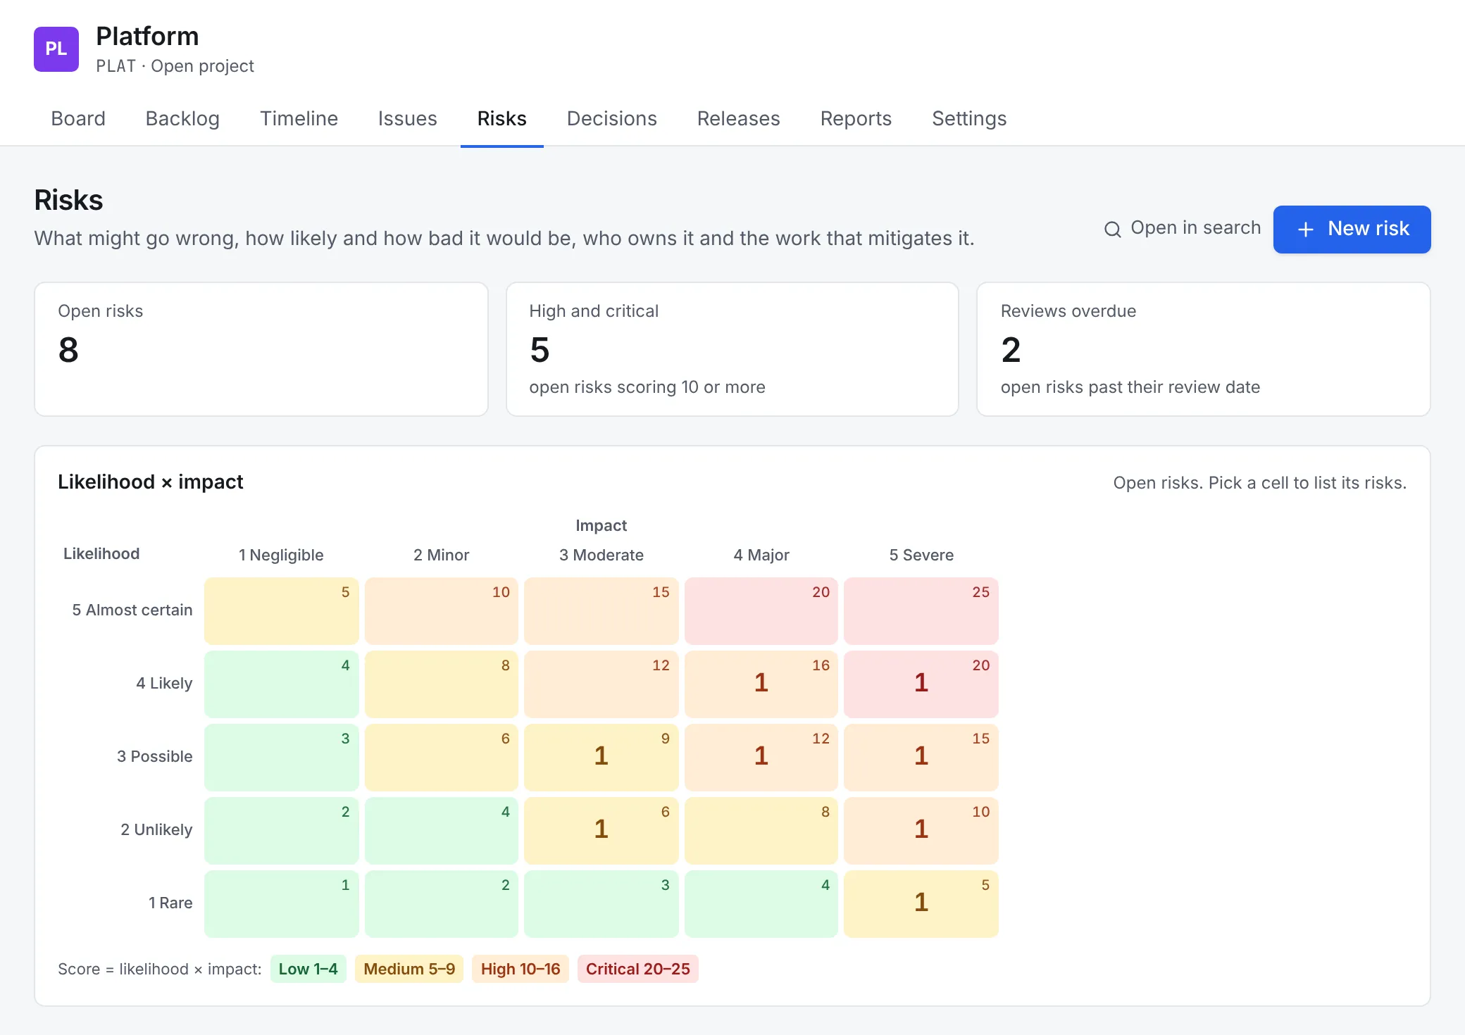
Task: Select the Almost certain × Major cell scoring 20
Action: click(761, 611)
